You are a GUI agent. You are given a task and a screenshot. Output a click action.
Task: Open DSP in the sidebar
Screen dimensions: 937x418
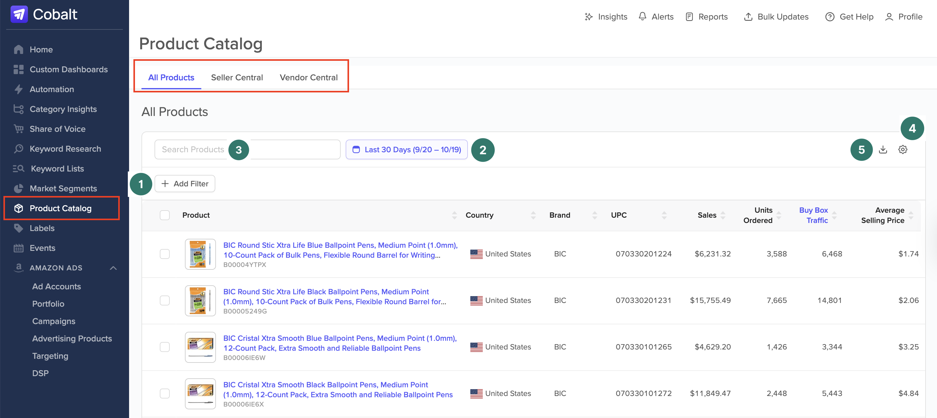tap(40, 373)
